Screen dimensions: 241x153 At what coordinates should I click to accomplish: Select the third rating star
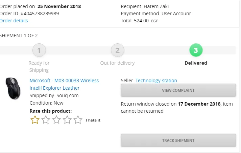56,119
